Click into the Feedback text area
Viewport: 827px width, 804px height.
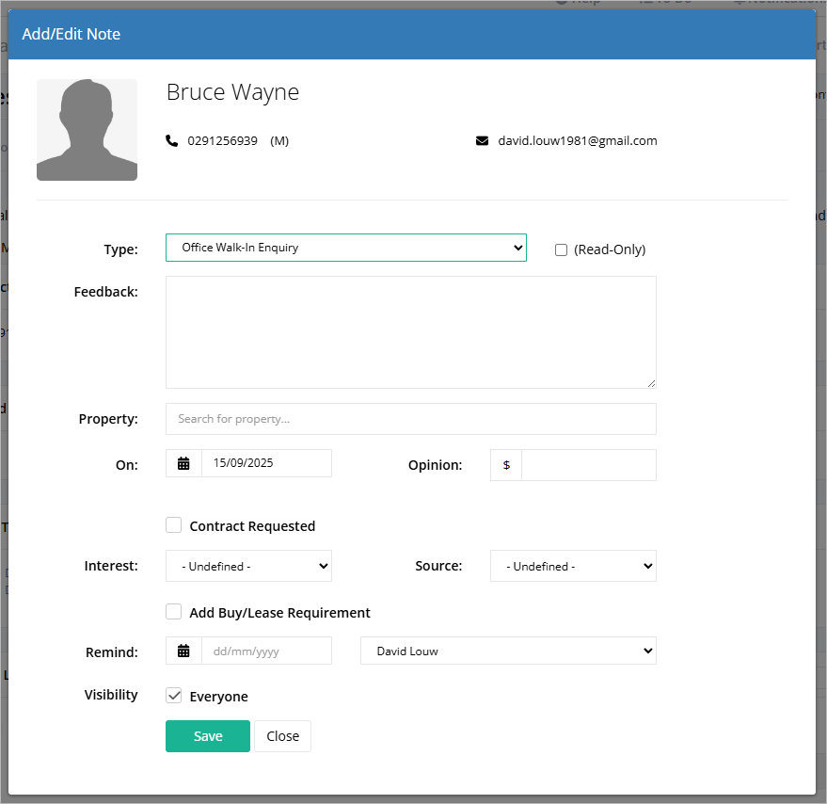[411, 332]
